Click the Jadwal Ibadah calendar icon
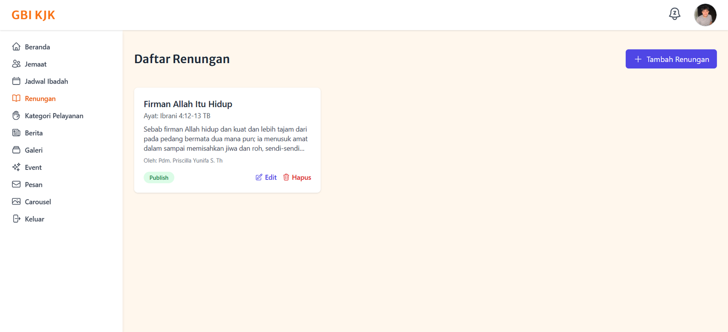Viewport: 728px width, 332px height. click(x=16, y=81)
